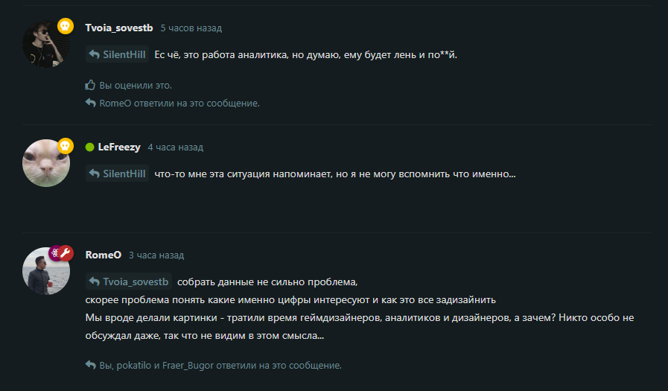This screenshot has width=668, height=391.
Task: Click the '5 часов назад' timestamp
Action: (x=191, y=28)
